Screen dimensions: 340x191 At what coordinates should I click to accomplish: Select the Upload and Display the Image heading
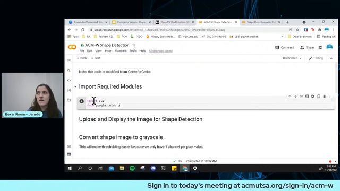pyautogui.click(x=140, y=119)
